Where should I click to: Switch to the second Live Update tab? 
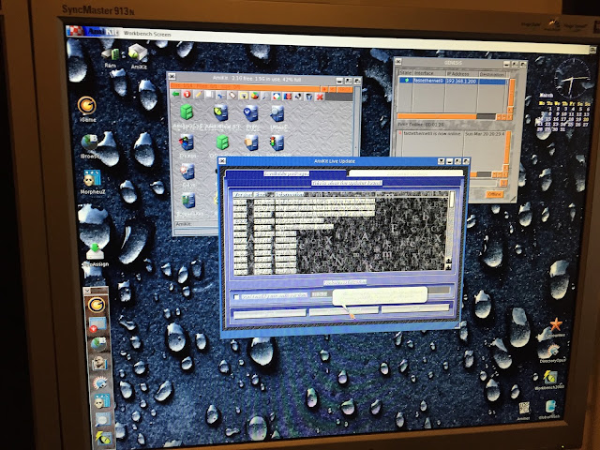pos(406,172)
